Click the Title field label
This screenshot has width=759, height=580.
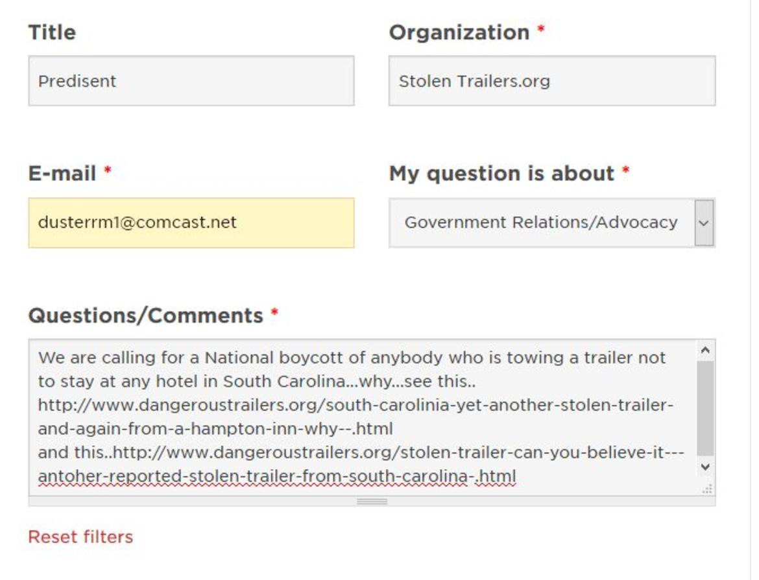[x=52, y=32]
